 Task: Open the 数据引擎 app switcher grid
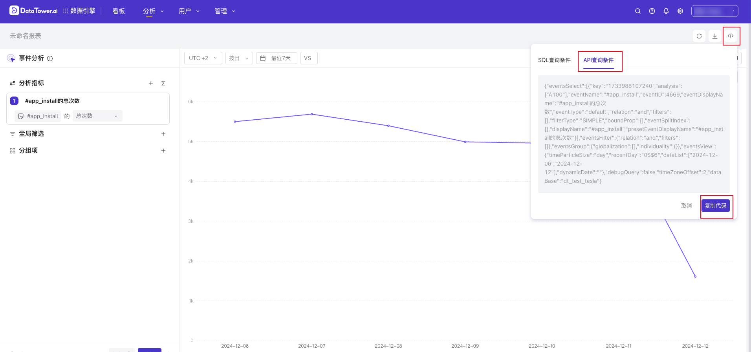[66, 11]
